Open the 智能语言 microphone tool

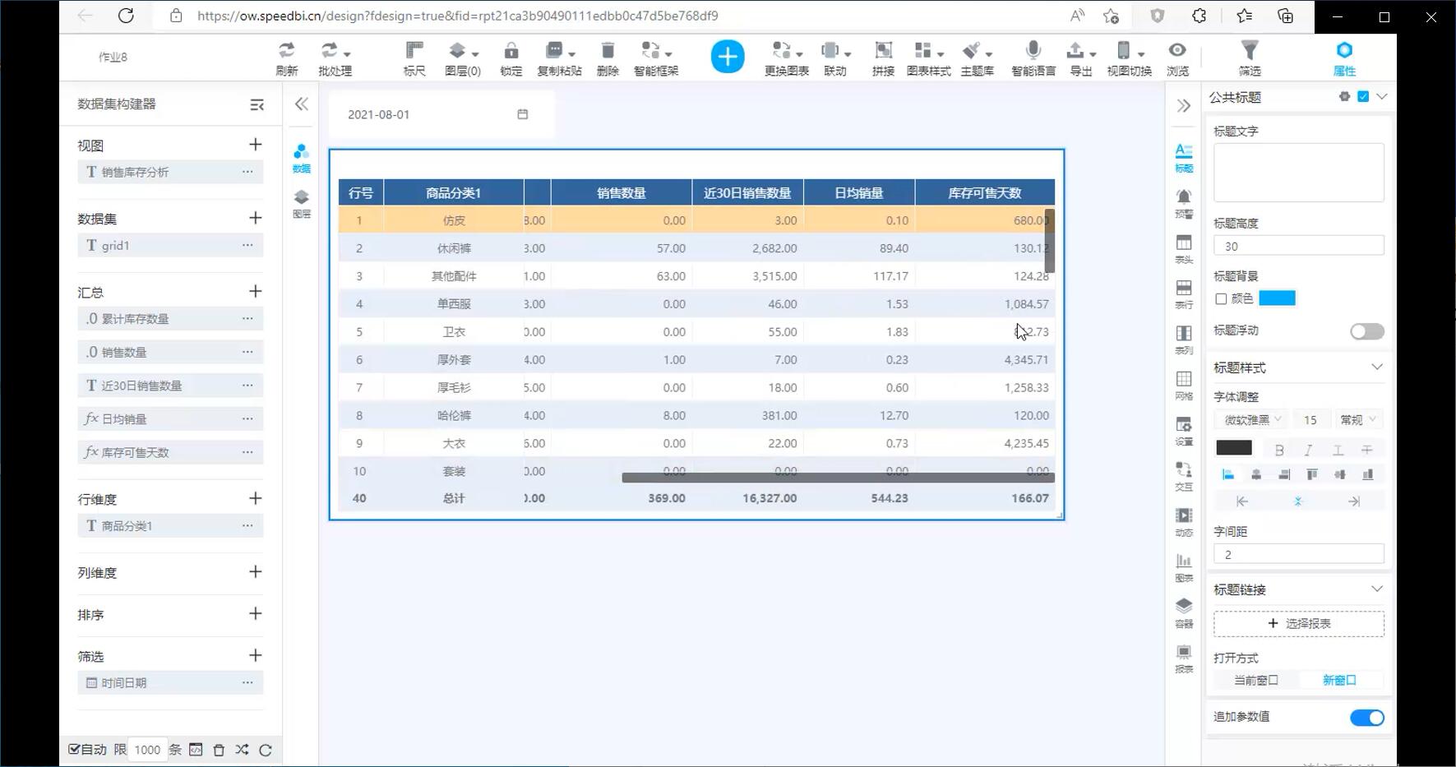click(x=1033, y=58)
